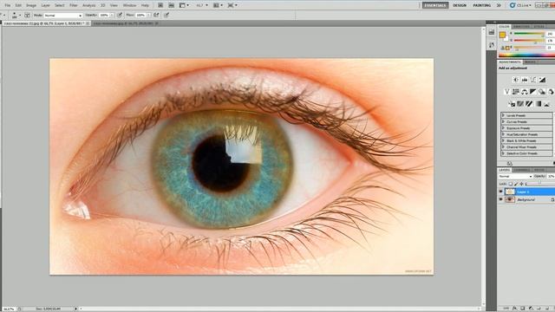Toggle Lock position in Layers panel
The width and height of the screenshot is (555, 312).
tap(521, 184)
